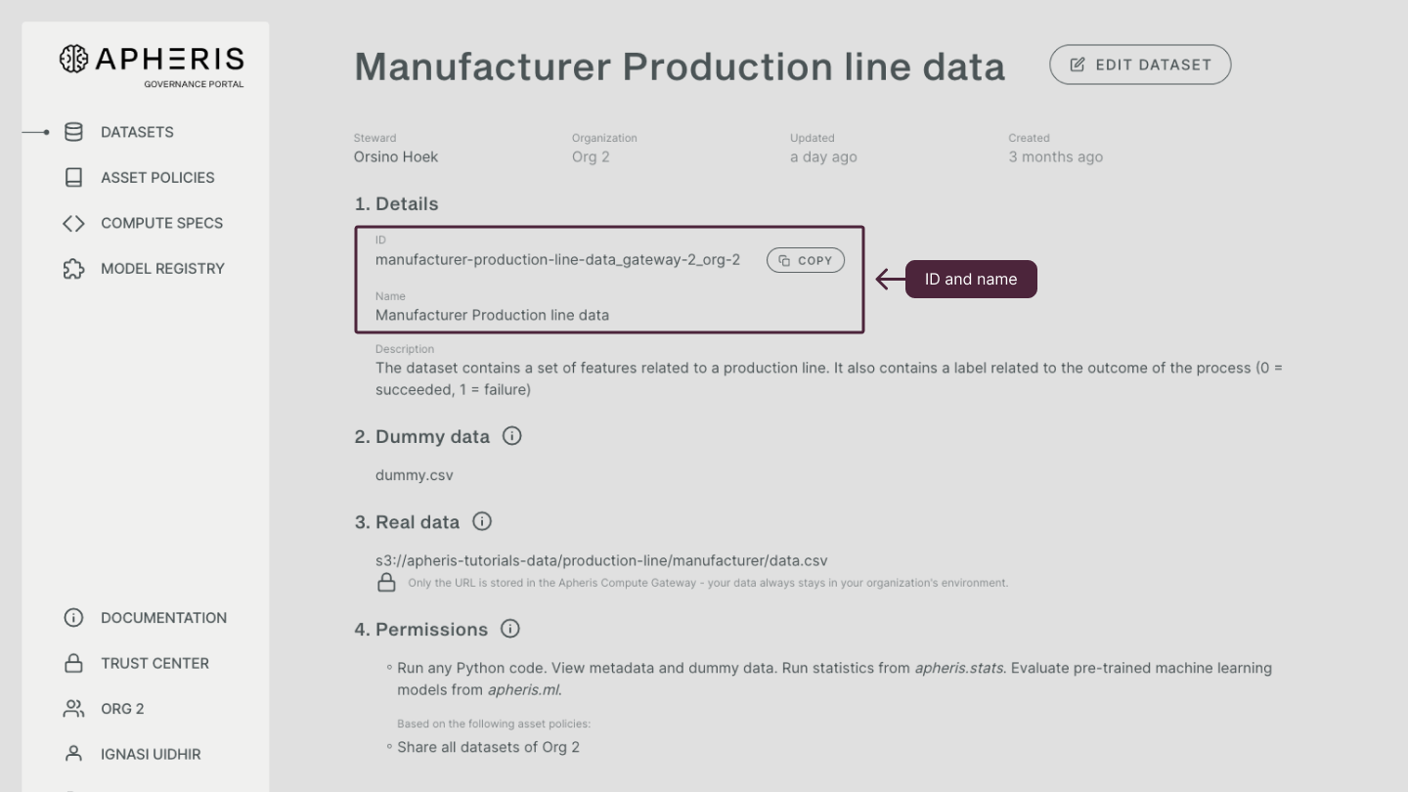Click the dataset Name field
The height and width of the screenshot is (792, 1408).
click(x=492, y=314)
